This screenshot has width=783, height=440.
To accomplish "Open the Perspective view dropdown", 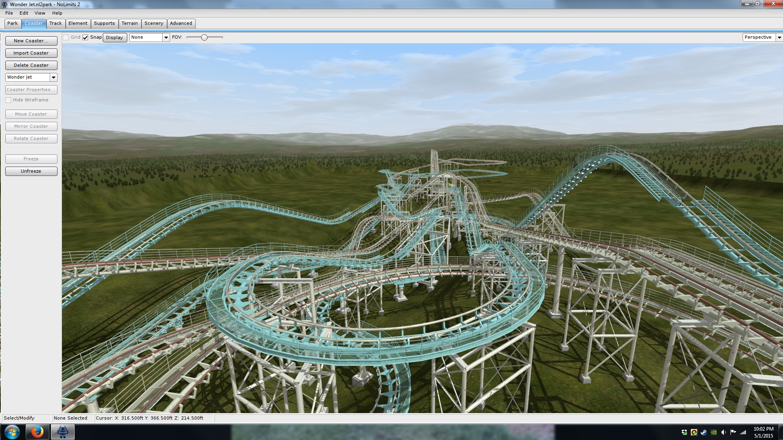I will pyautogui.click(x=779, y=37).
